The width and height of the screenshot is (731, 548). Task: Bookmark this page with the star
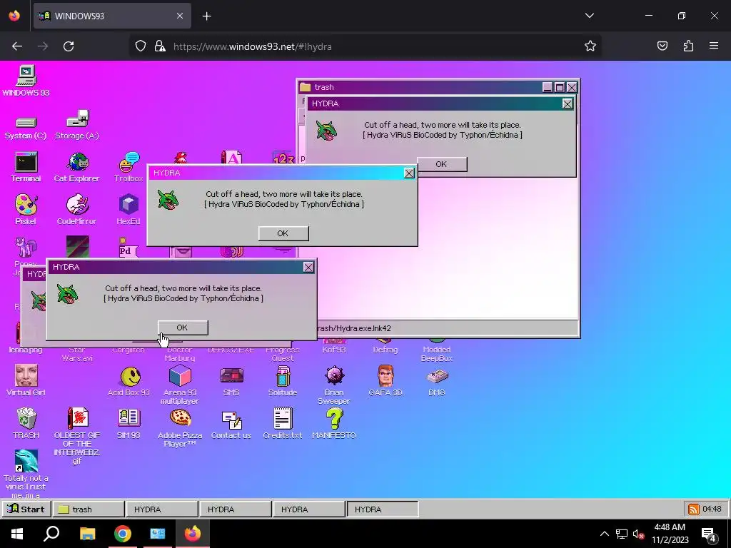(590, 46)
